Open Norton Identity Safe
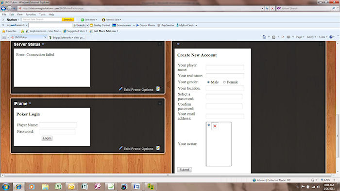340x191 pixels. 111,20
